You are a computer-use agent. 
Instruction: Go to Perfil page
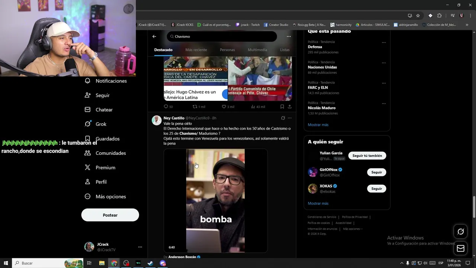[x=96, y=182]
